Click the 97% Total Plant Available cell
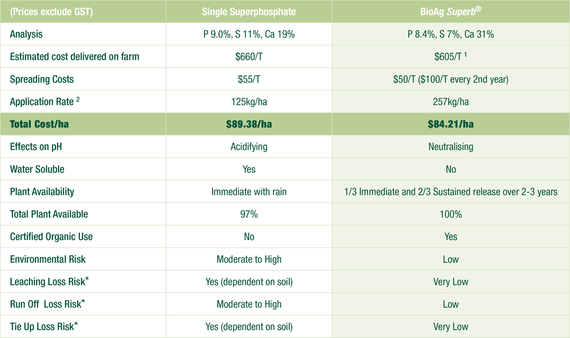Screen dimensions: 570x338 point(249,214)
